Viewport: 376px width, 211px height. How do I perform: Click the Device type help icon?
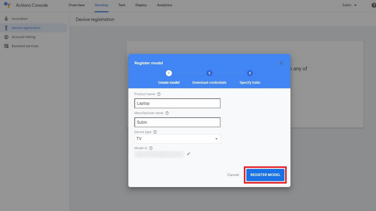click(x=155, y=132)
